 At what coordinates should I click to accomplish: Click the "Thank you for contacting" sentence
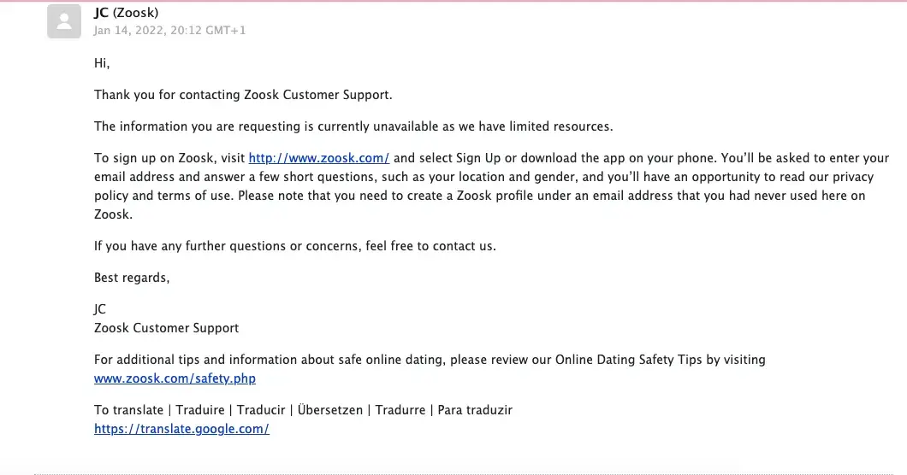[x=243, y=95]
